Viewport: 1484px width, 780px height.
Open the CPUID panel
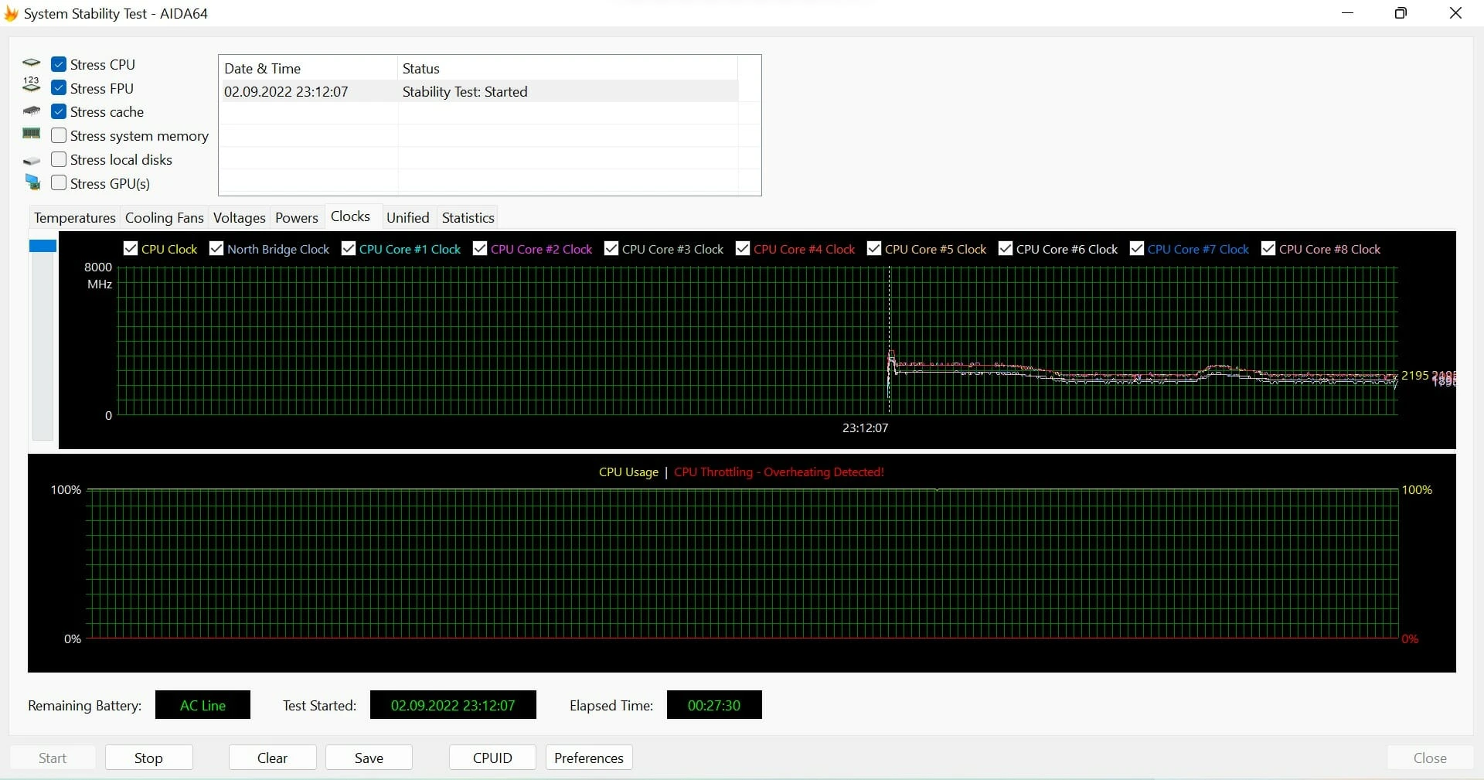tap(492, 758)
